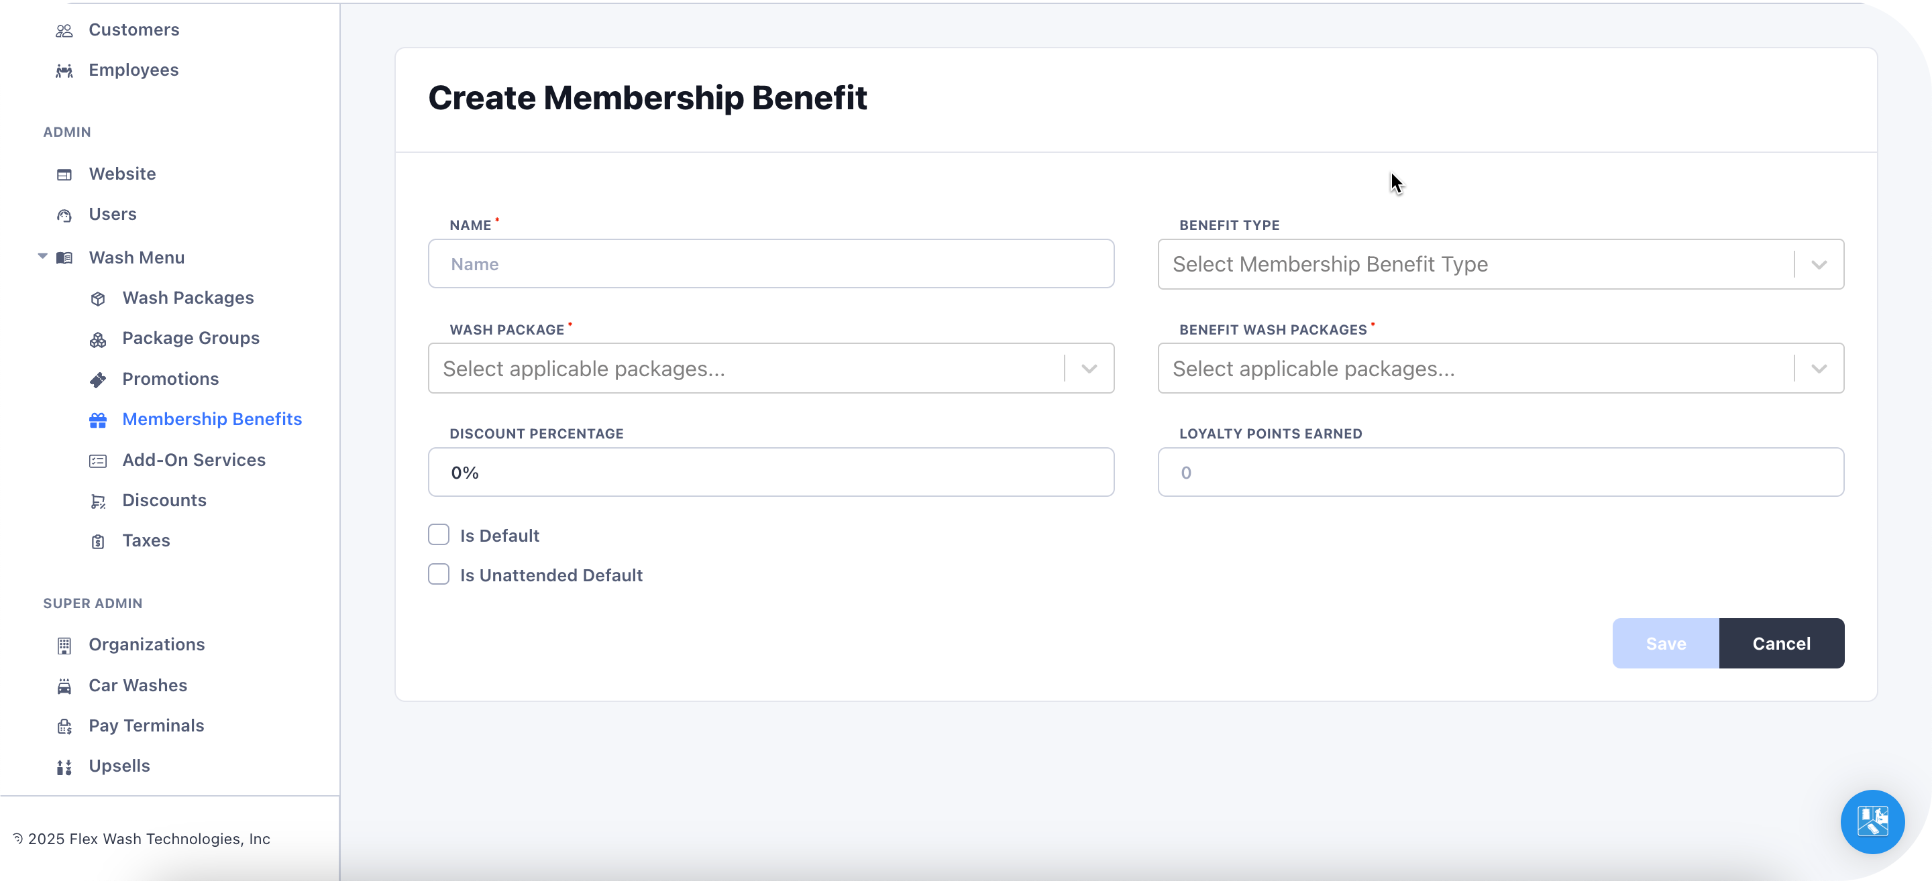Enable the Is Default checkbox

coord(439,534)
